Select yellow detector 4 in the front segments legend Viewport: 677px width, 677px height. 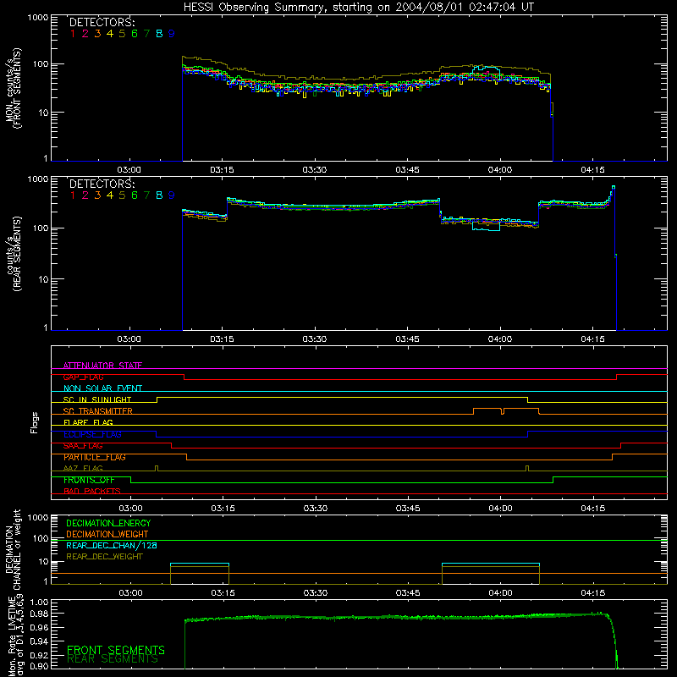tap(110, 34)
